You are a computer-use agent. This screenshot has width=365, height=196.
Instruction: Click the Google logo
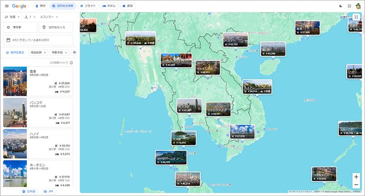pos(19,6)
